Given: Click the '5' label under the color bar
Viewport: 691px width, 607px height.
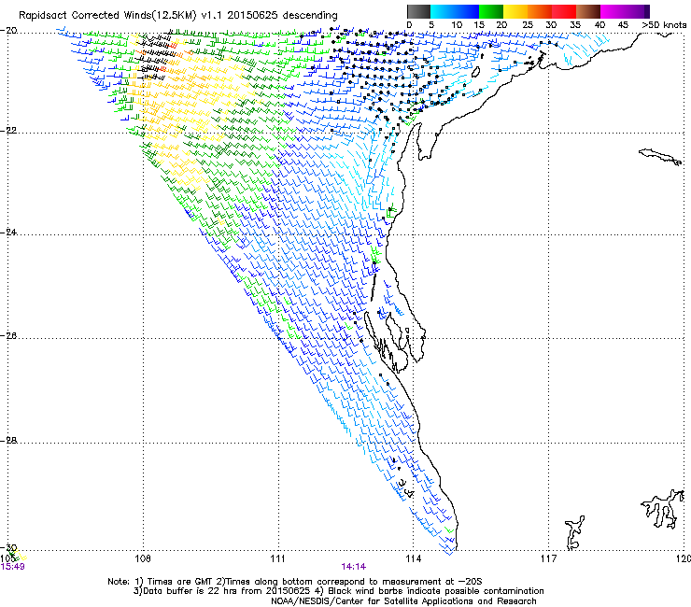Looking at the screenshot, I should [431, 24].
